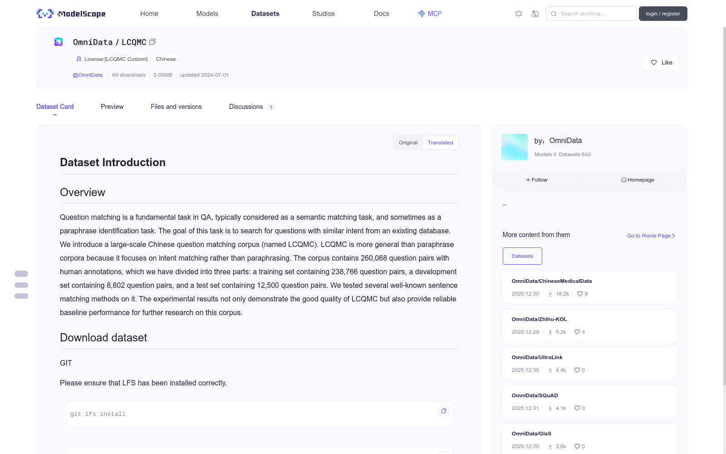
Task: Click the heart icon on SQuAD card
Action: [x=577, y=408]
